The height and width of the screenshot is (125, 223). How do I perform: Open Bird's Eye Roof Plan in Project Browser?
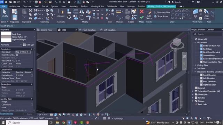(x=212, y=45)
